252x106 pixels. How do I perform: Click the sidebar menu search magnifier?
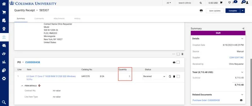[4, 102]
